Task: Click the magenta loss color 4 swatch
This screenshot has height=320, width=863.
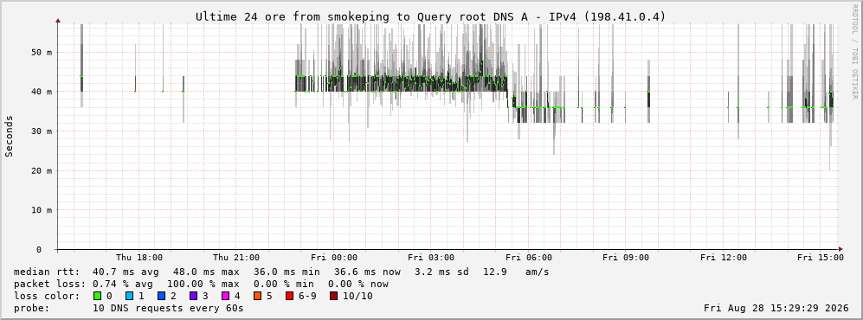Action: [x=226, y=296]
